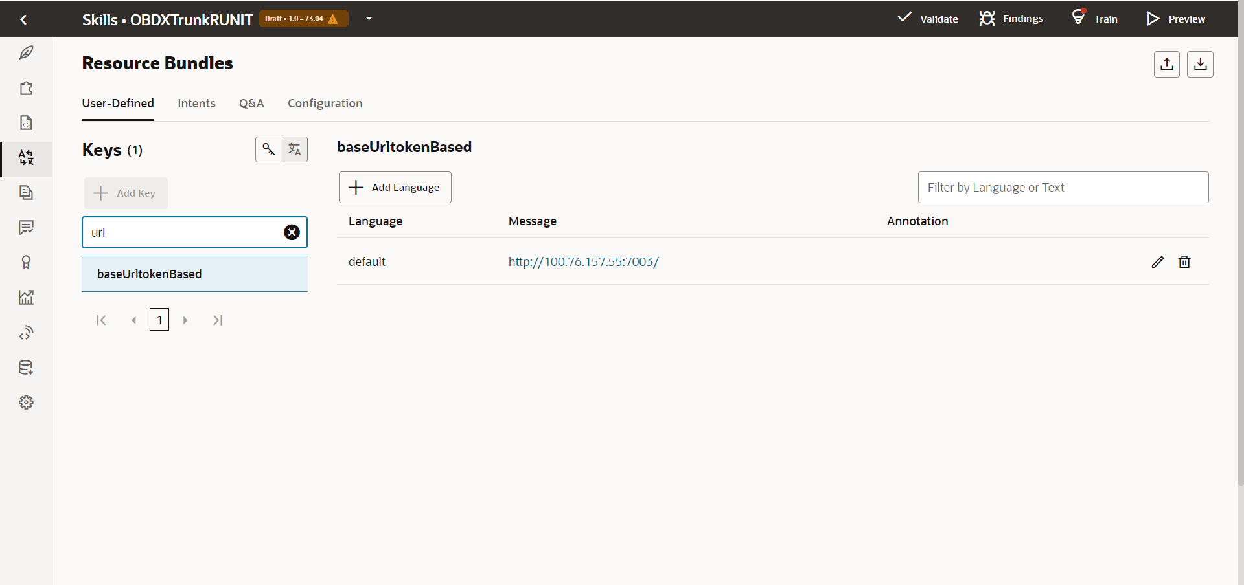
Task: Open the Configuration tab
Action: pyautogui.click(x=325, y=104)
